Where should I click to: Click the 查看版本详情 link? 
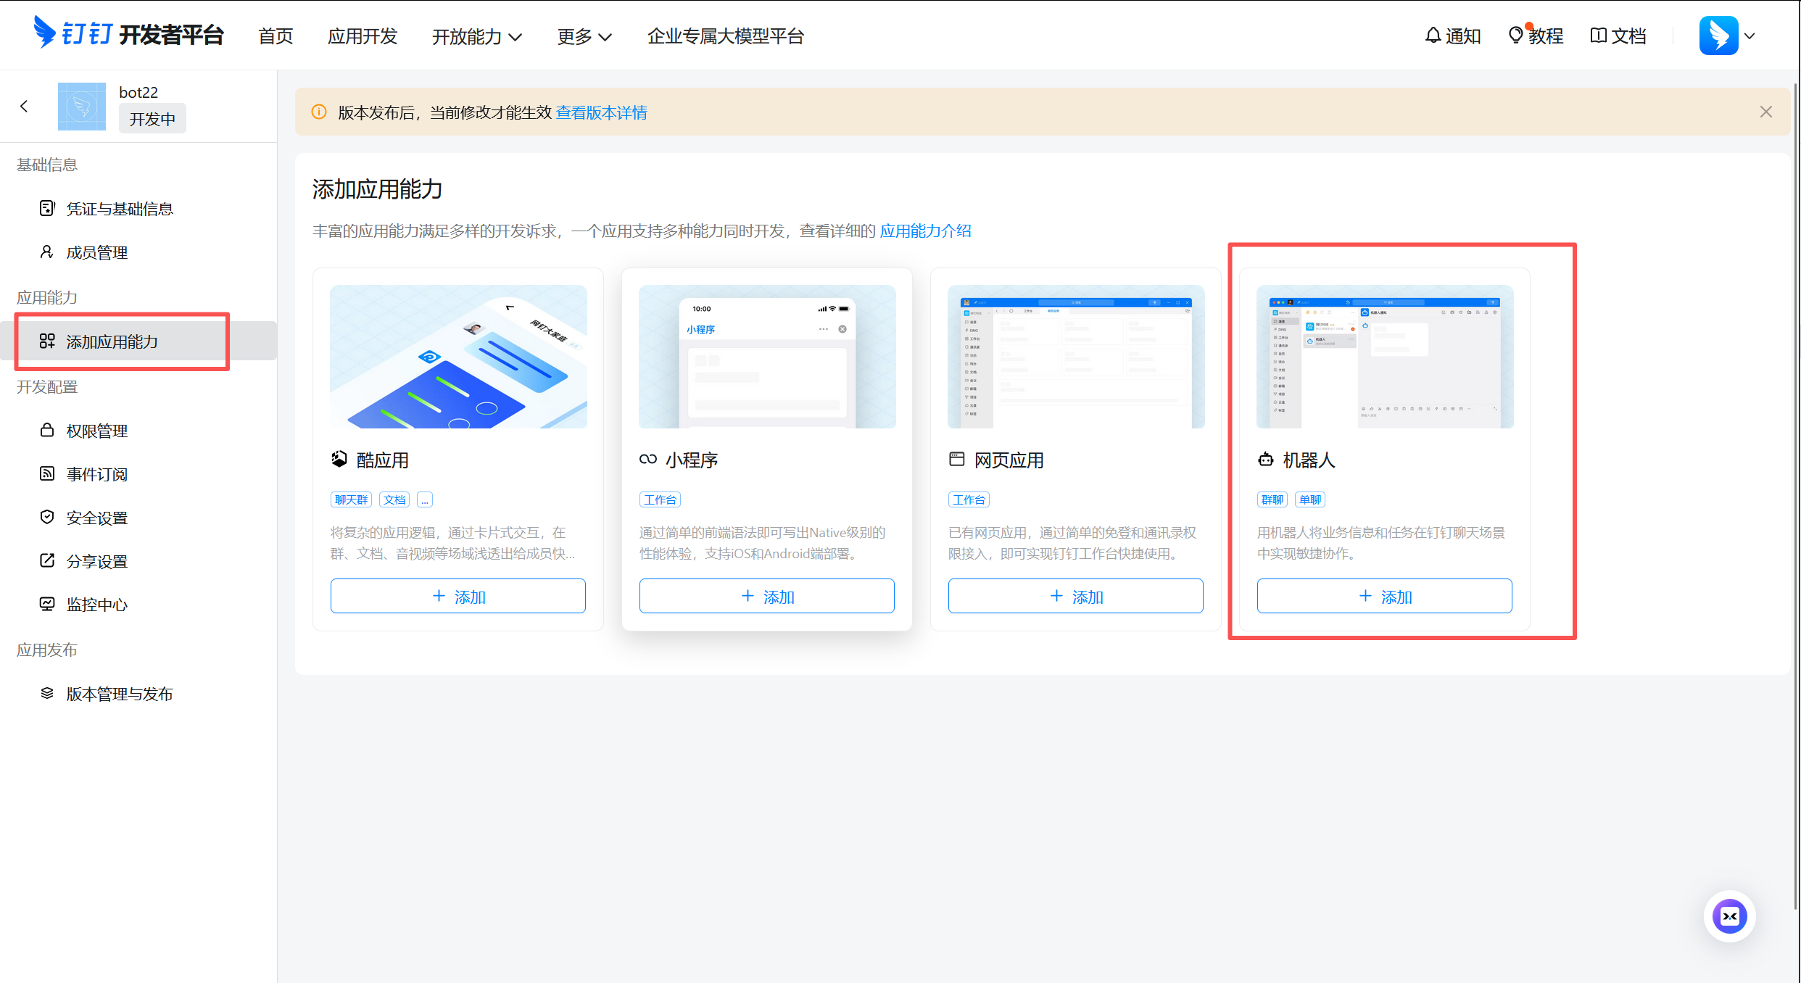[601, 112]
